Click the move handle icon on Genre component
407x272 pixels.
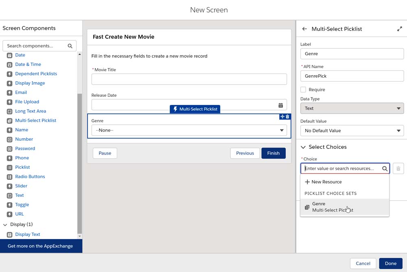[282, 117]
